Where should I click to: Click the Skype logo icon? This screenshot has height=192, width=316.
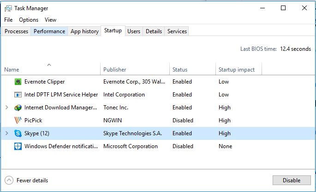(18, 133)
